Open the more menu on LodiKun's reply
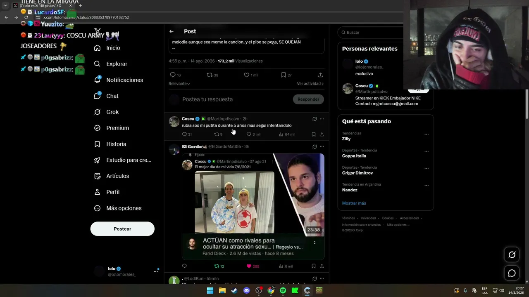 click(x=322, y=278)
